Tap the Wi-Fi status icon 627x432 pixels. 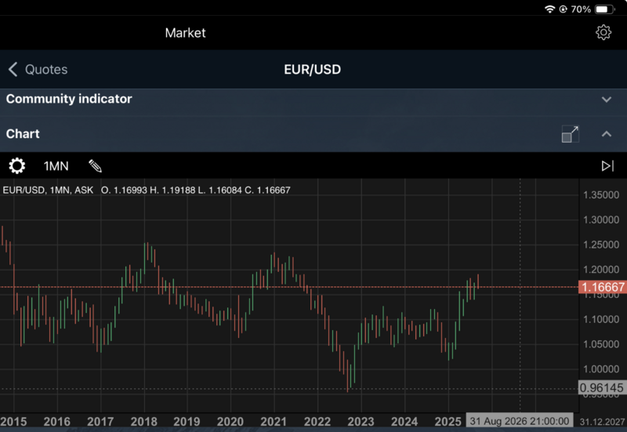pos(550,9)
